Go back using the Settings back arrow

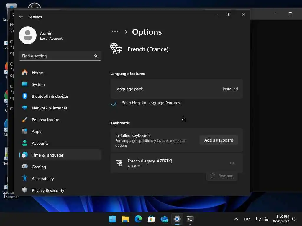(21, 17)
